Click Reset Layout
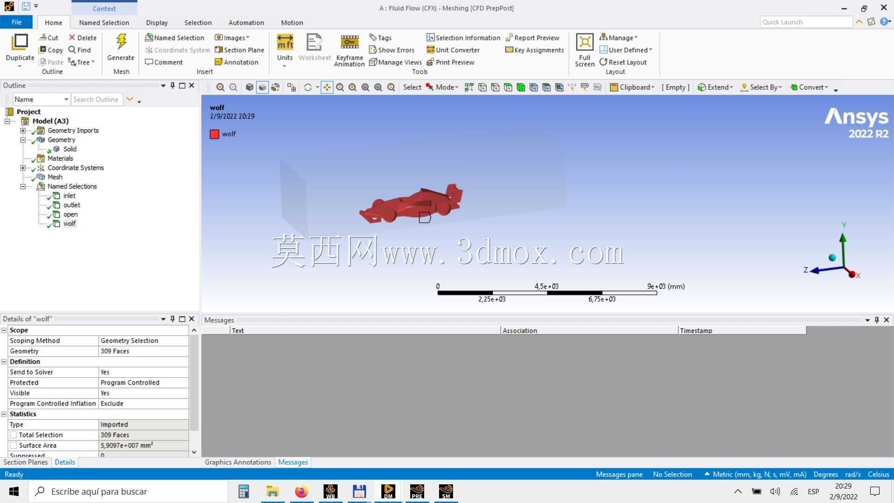 623,62
